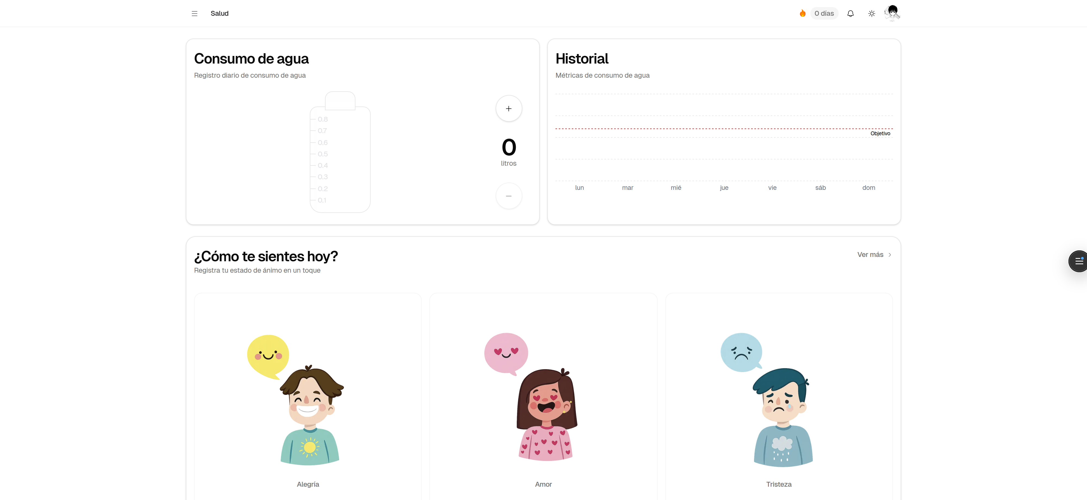Click the flame streak icon
Viewport: 1087px width, 500px height.
click(x=802, y=14)
